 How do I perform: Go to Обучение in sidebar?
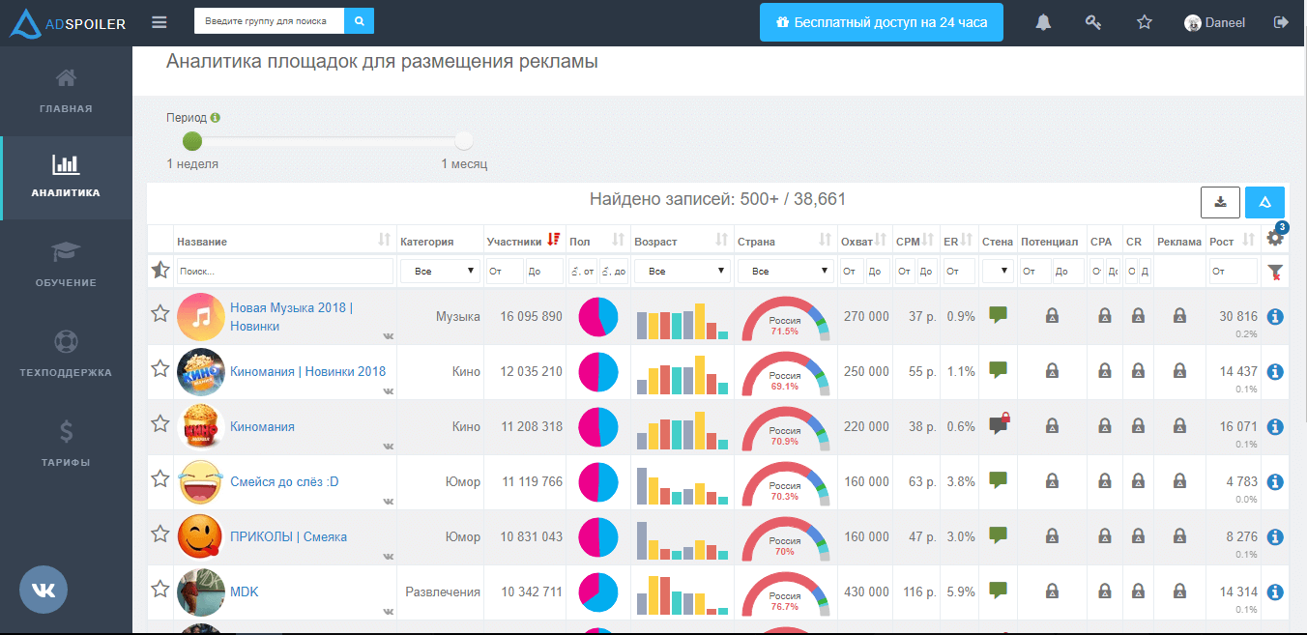(67, 264)
